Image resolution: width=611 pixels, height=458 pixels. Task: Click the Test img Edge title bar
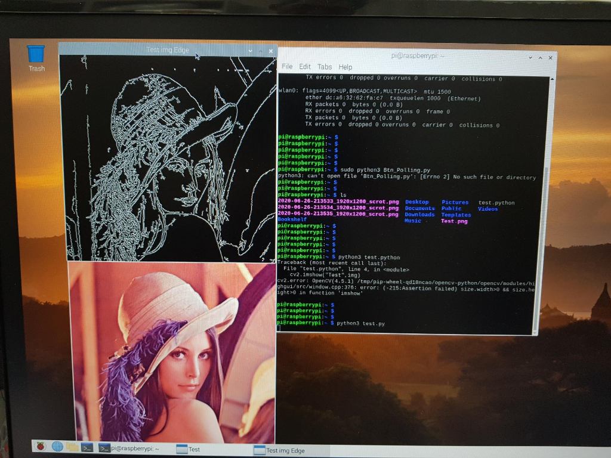[168, 50]
